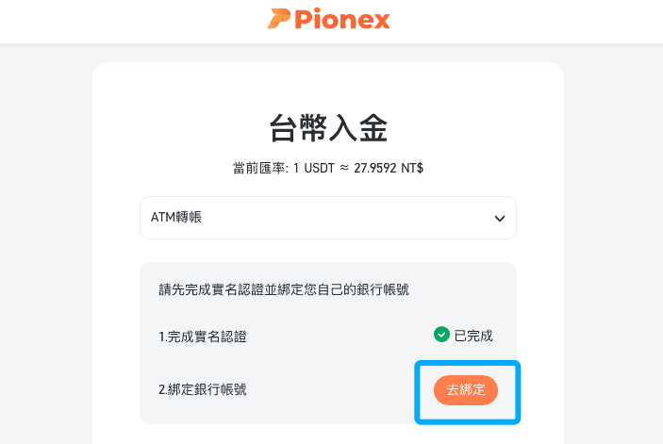
Task: Expand the ATM轉帳 dropdown chevron arrow
Action: [500, 219]
